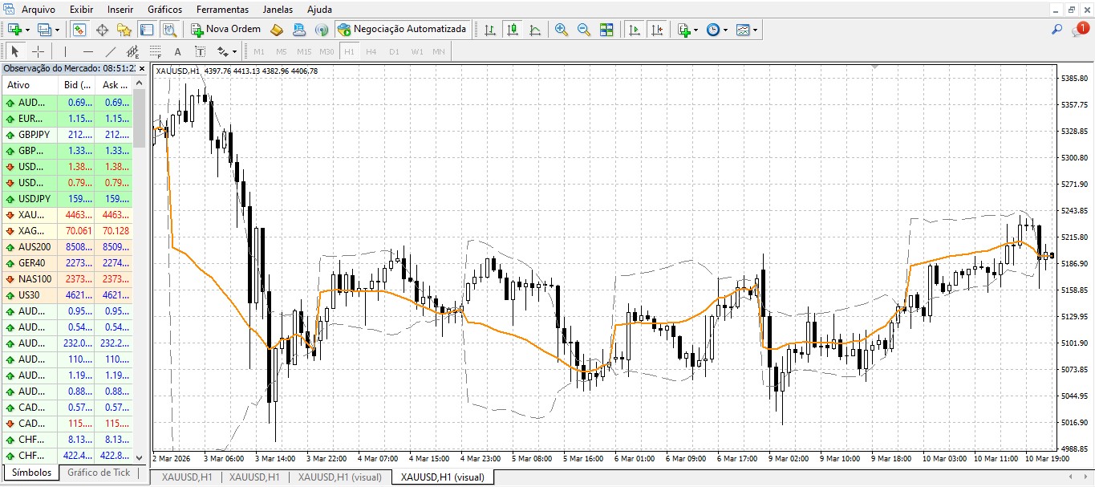
Task: Expand the profiles dropdown arrow
Action: [x=58, y=30]
